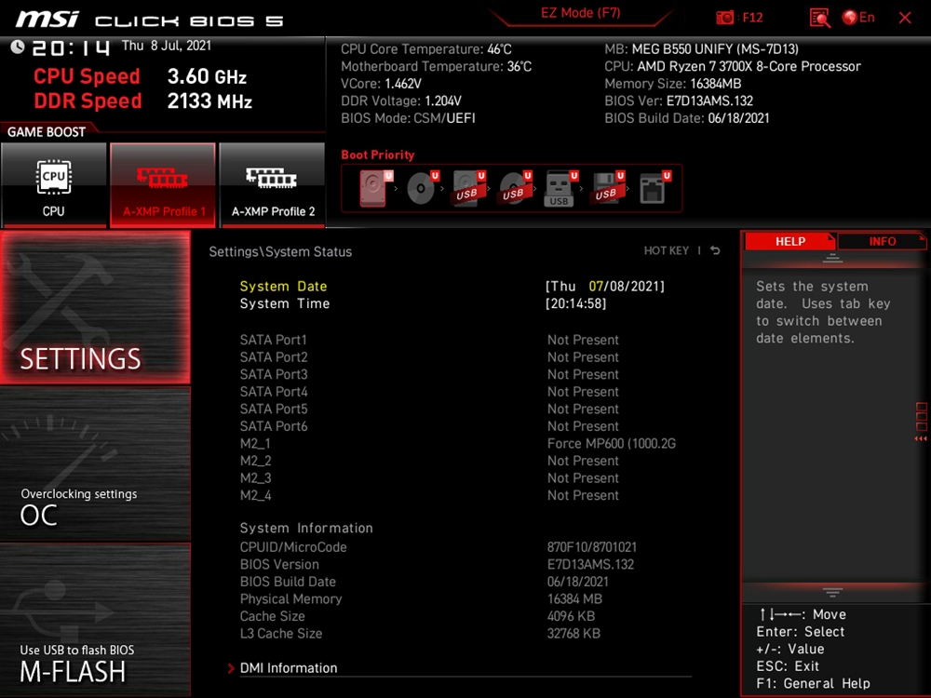Click the CPUID/MicroCode row
Viewport: 931px width, 698px height.
pos(439,547)
